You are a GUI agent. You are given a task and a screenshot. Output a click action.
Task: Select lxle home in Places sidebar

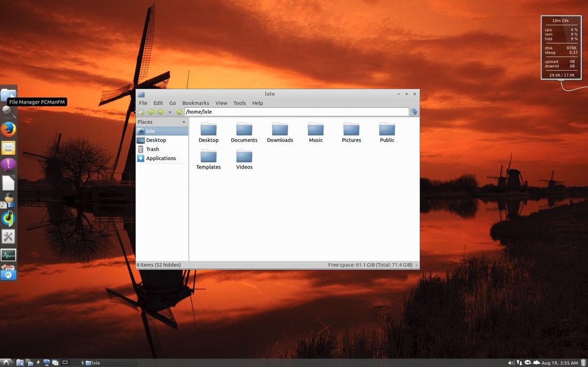tap(162, 131)
